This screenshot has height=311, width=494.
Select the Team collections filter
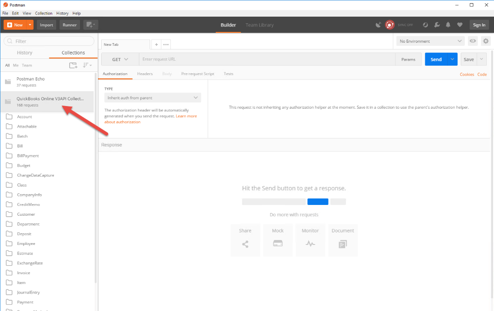(x=27, y=65)
